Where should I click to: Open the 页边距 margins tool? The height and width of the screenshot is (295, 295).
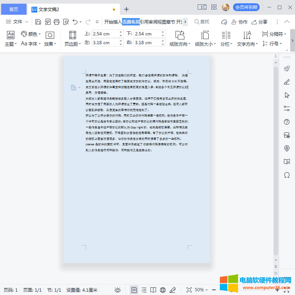click(72, 39)
